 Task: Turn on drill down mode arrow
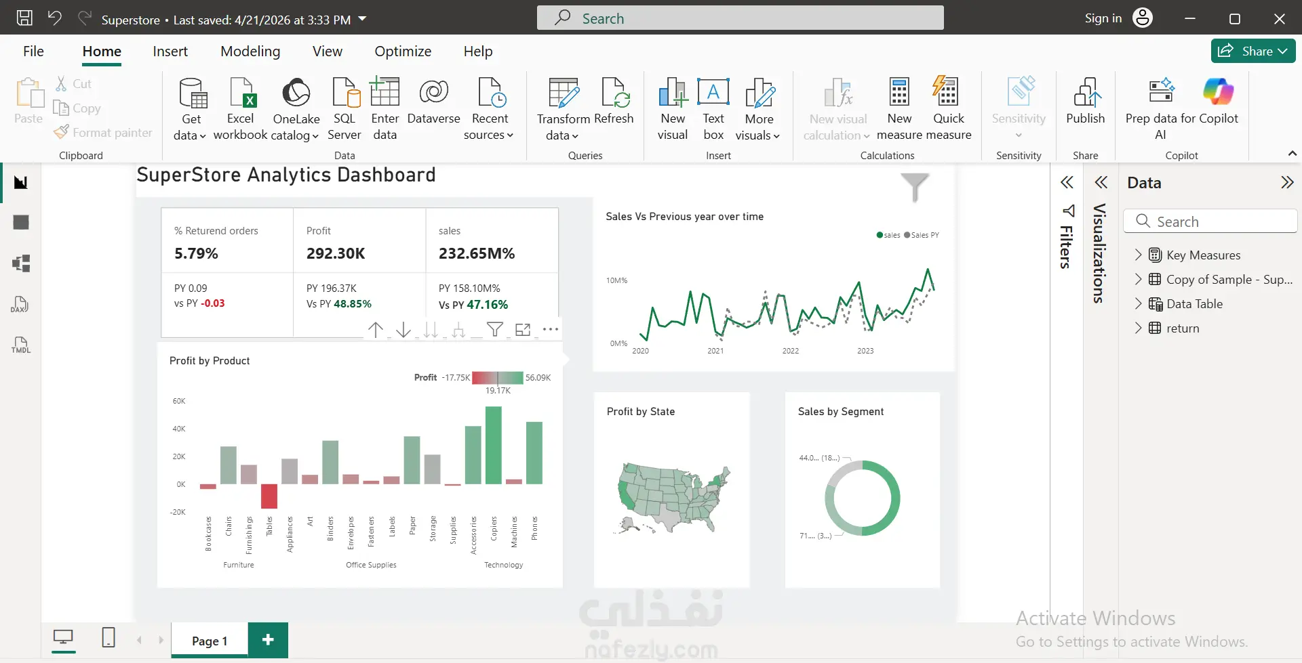(403, 330)
